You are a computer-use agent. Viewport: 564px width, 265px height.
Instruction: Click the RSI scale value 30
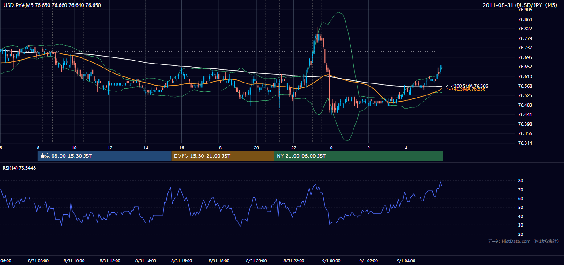521,225
